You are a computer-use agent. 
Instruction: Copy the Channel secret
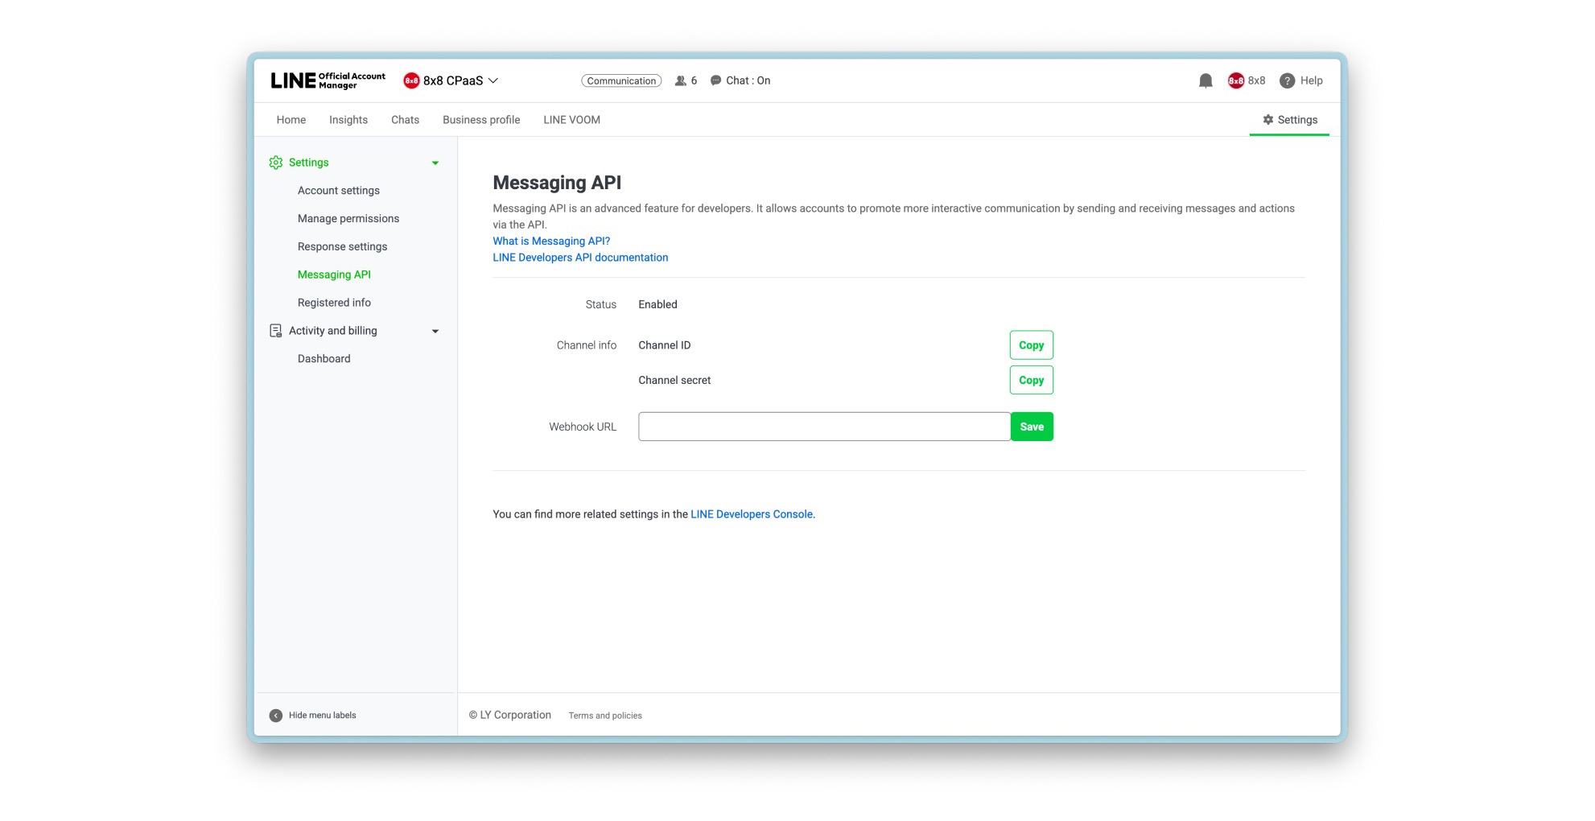tap(1031, 380)
